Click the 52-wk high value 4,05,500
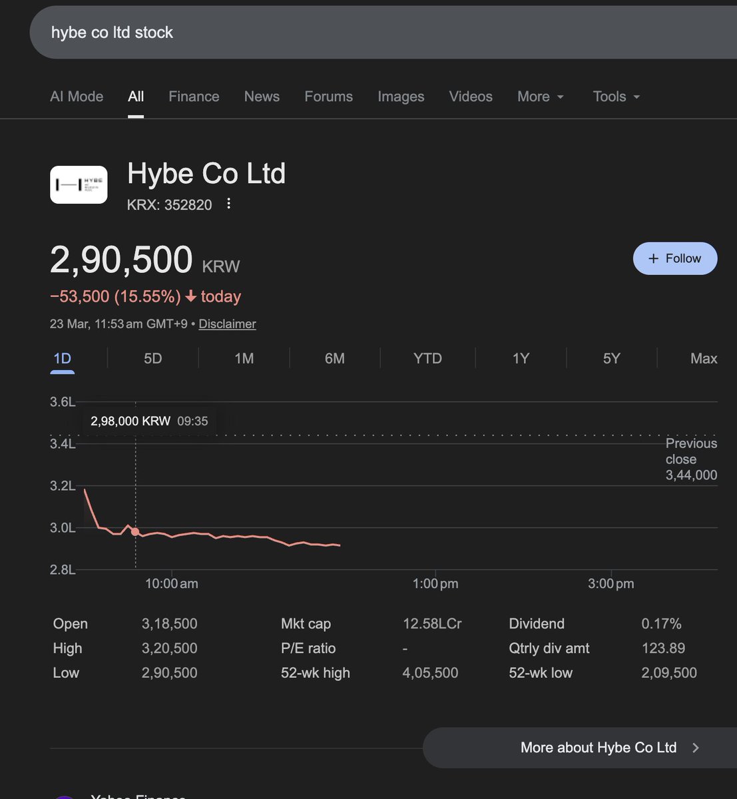The height and width of the screenshot is (799, 737). (430, 672)
